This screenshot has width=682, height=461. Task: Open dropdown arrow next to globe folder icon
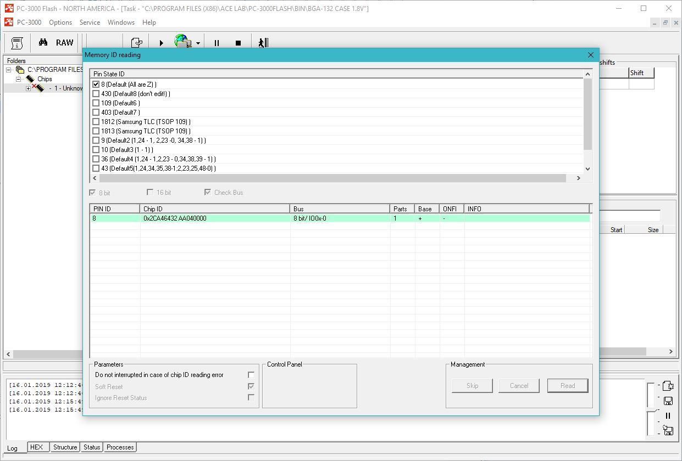tap(198, 43)
